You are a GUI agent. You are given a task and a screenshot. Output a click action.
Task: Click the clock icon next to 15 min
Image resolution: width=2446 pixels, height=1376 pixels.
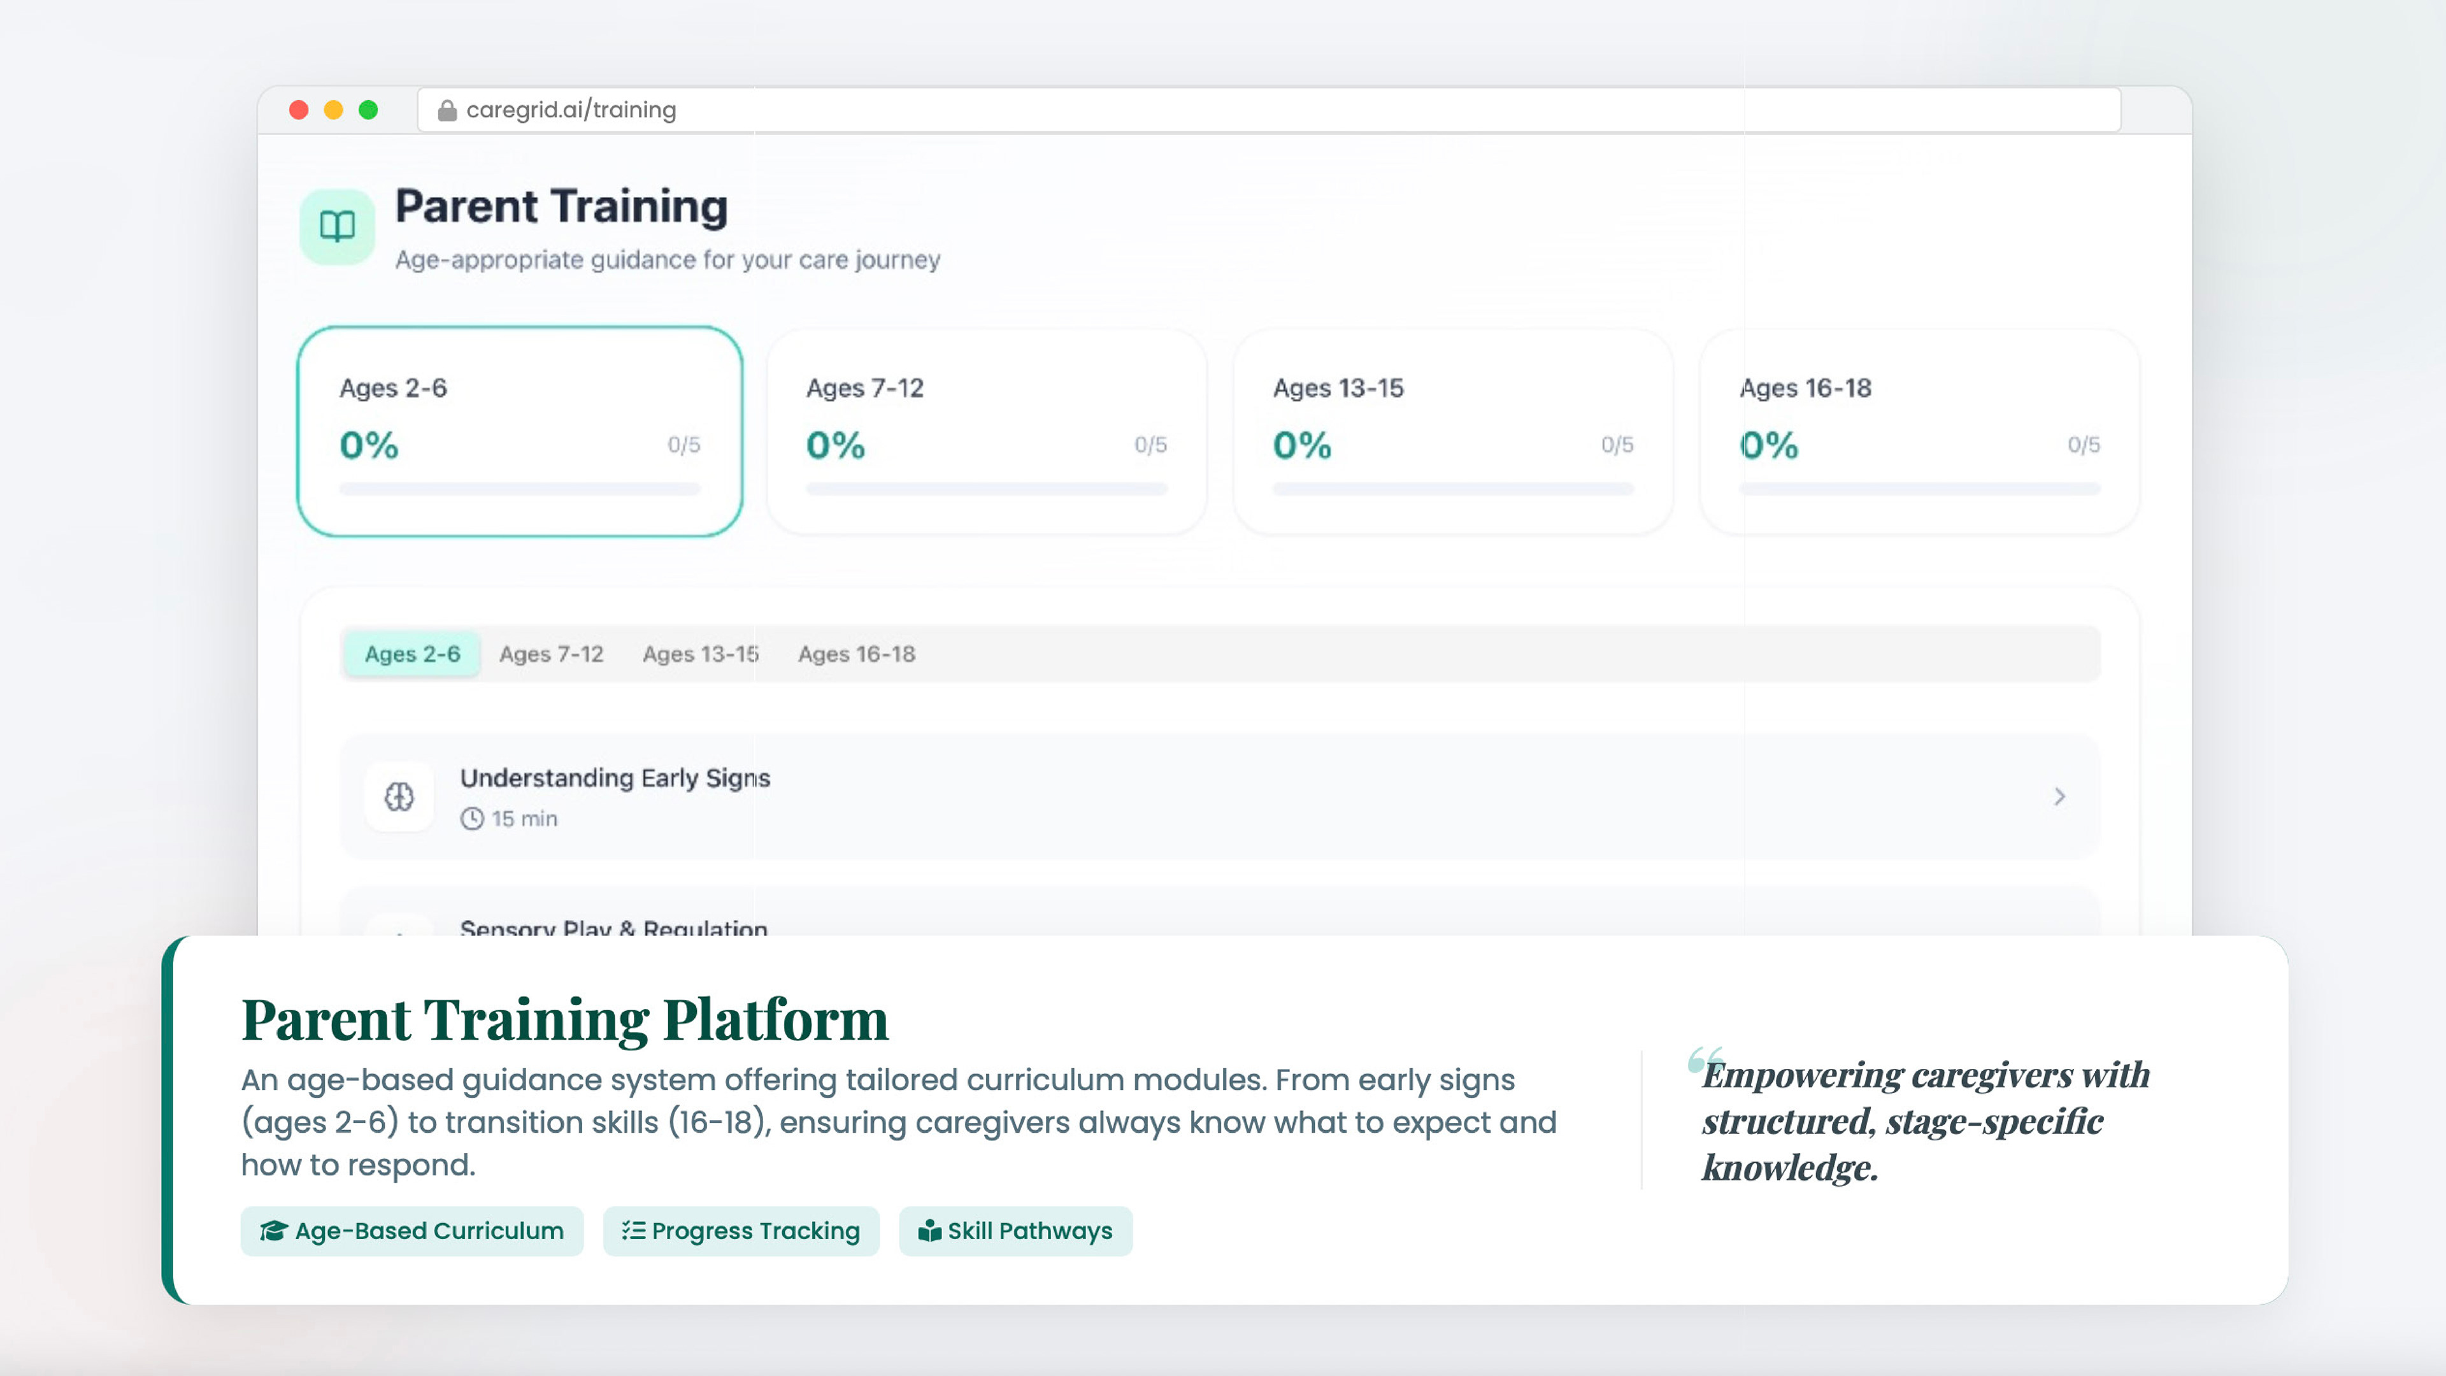click(472, 819)
